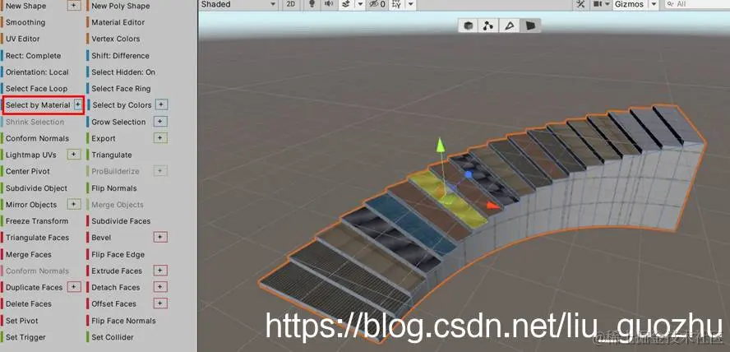This screenshot has width=730, height=352.
Task: Toggle scene audio speaker icon
Action: coord(329,4)
